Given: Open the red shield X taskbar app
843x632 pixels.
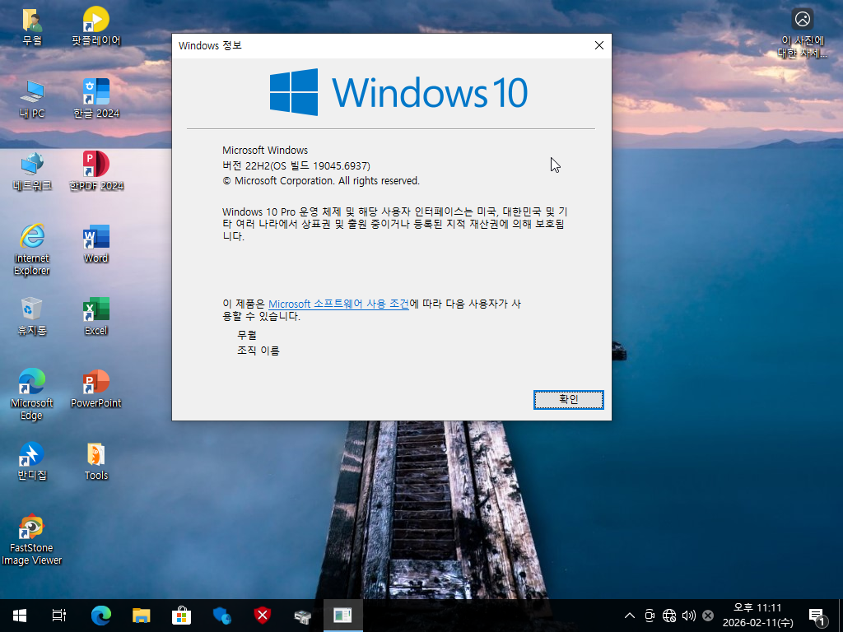Looking at the screenshot, I should coord(263,616).
